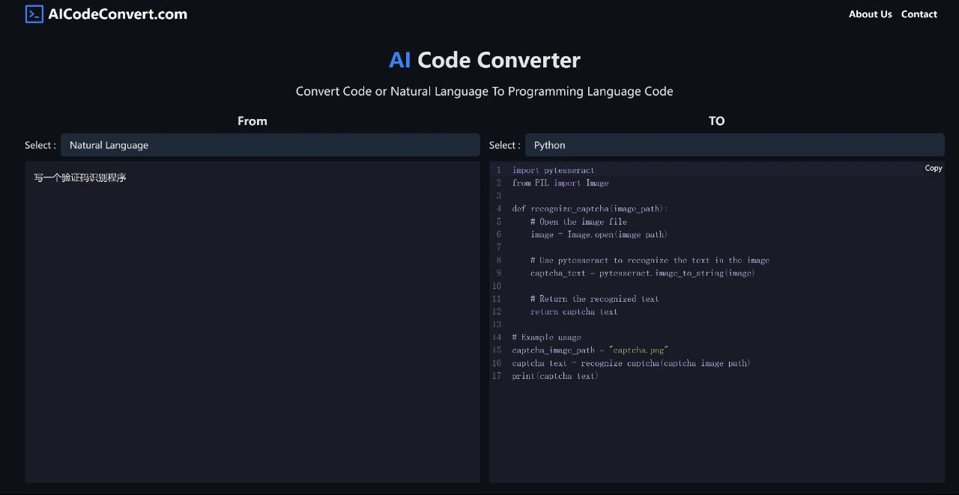
Task: Click the AICodeConvert.com site name
Action: point(118,14)
